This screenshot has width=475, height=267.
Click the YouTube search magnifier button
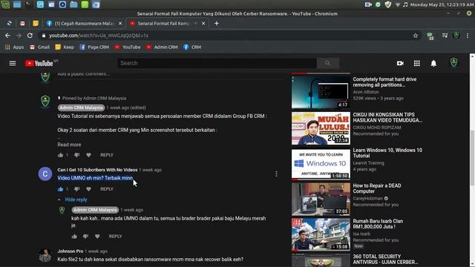(328, 63)
